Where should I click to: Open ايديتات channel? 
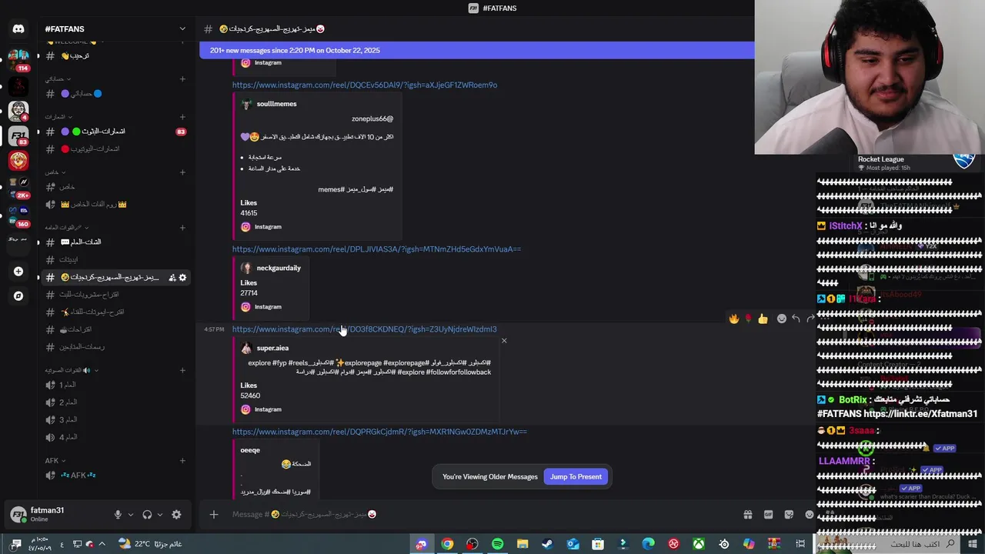coord(115,260)
